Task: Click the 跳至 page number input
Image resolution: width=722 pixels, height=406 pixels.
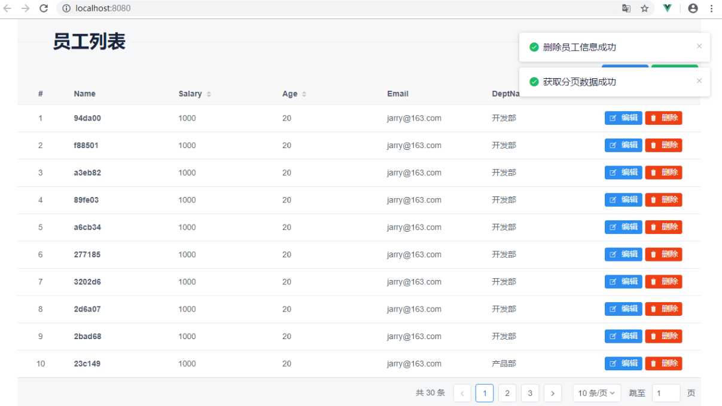Action: click(x=666, y=393)
